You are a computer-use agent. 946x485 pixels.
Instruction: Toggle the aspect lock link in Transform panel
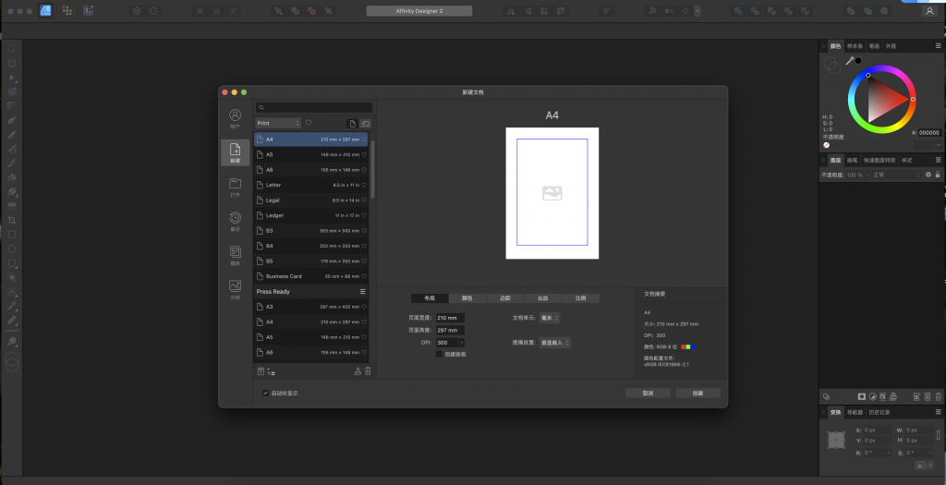pos(939,434)
